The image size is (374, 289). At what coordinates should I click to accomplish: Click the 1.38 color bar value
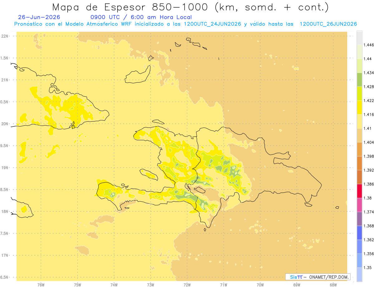coord(368,198)
